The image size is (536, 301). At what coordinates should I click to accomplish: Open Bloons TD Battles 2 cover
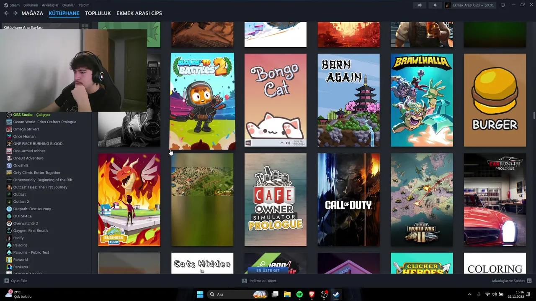[202, 101]
